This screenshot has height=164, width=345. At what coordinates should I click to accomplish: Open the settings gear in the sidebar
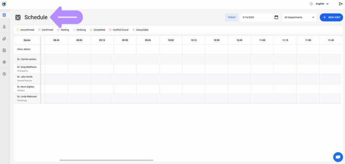(x=4, y=62)
